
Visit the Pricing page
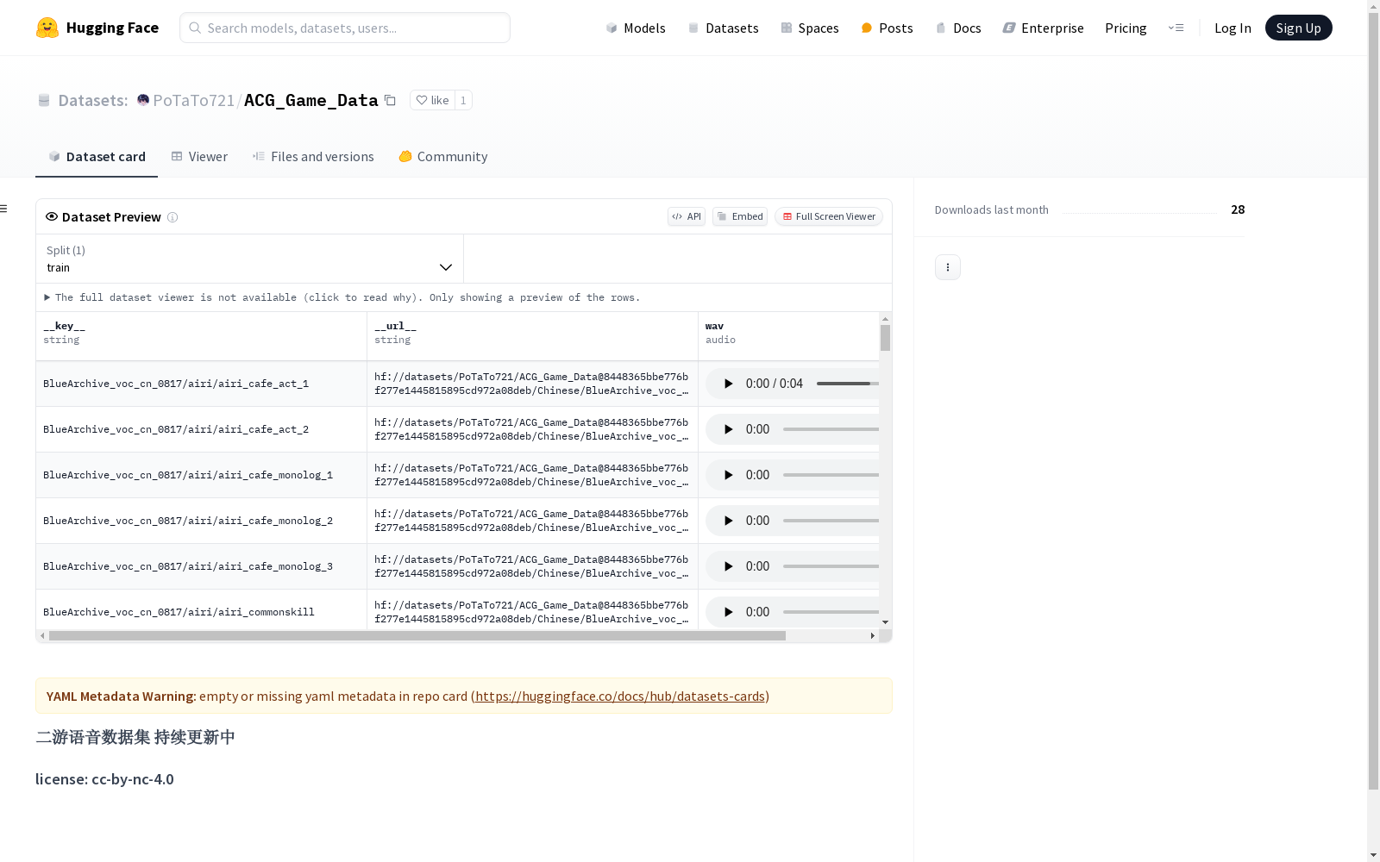pyautogui.click(x=1126, y=28)
